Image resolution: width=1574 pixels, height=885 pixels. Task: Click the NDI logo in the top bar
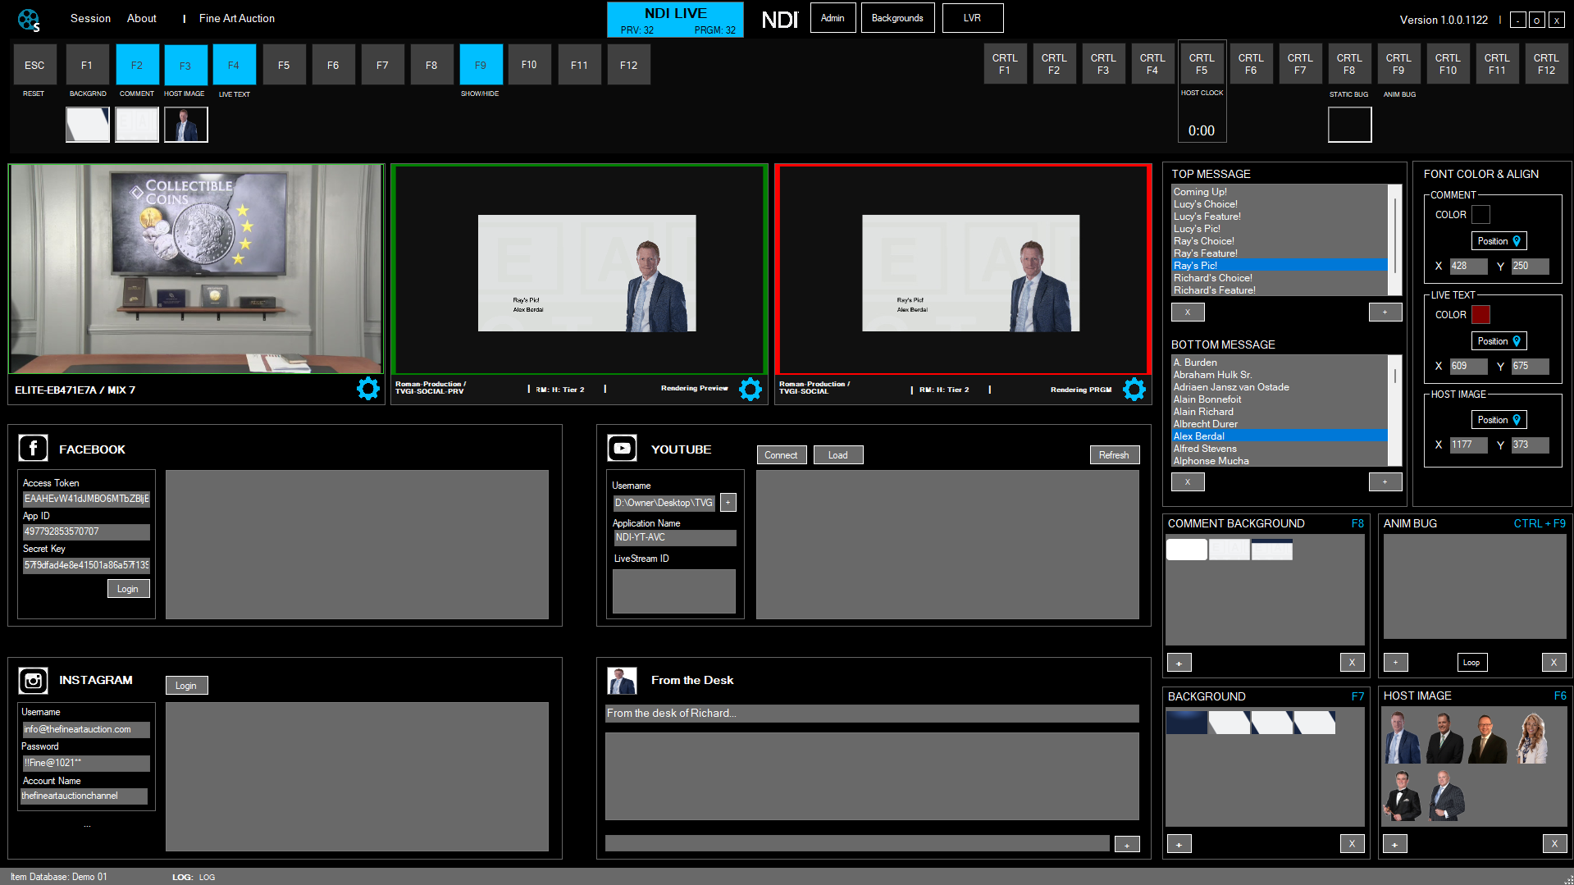tap(778, 18)
